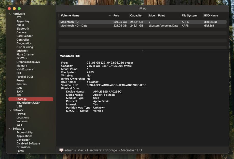
Task: Collapse the Network section disclosure triangle
Action: 10,110
